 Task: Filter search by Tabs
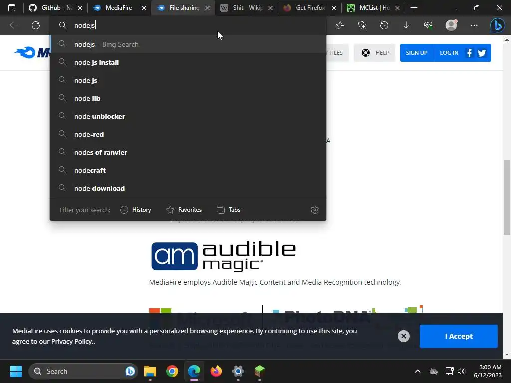[229, 210]
